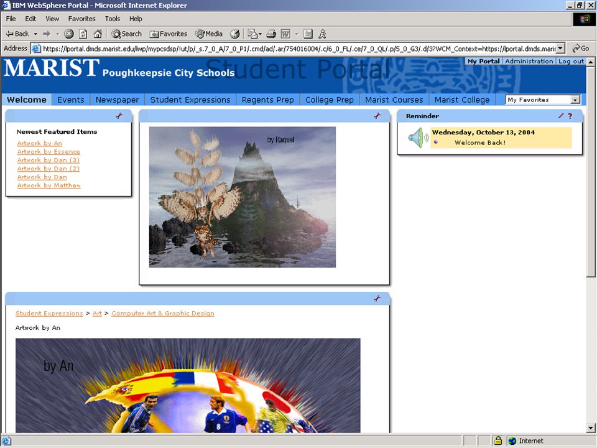Open the Edit menu
The width and height of the screenshot is (597, 448).
[30, 19]
